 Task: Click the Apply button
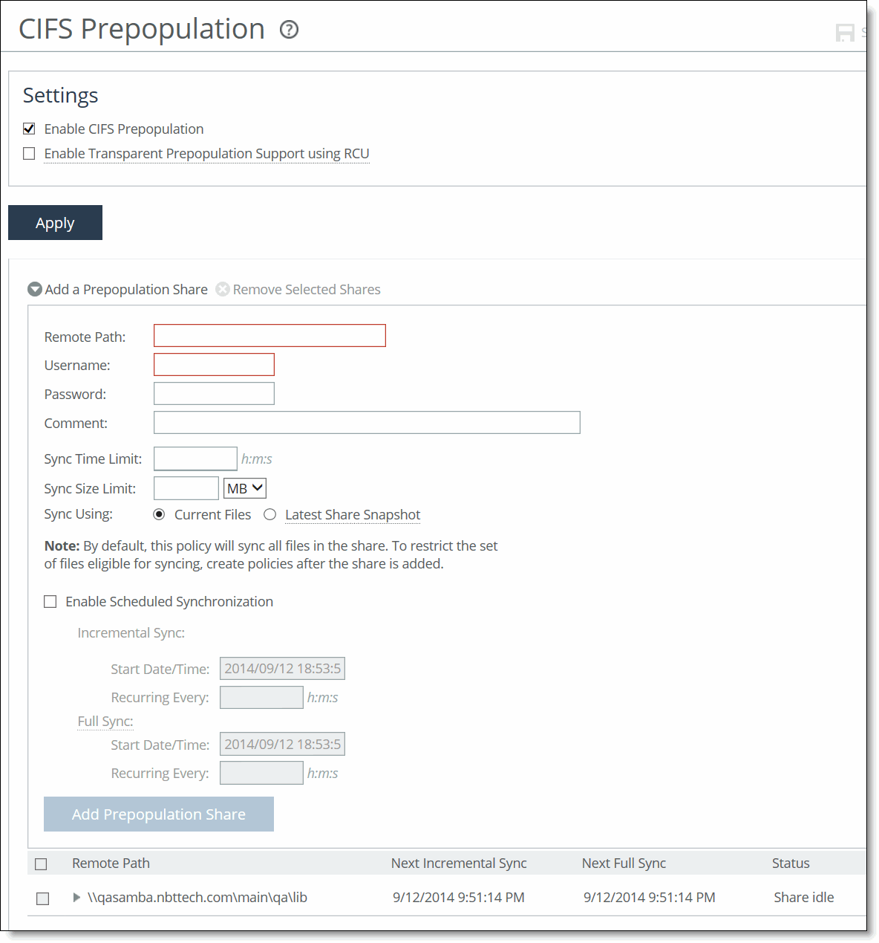click(55, 222)
